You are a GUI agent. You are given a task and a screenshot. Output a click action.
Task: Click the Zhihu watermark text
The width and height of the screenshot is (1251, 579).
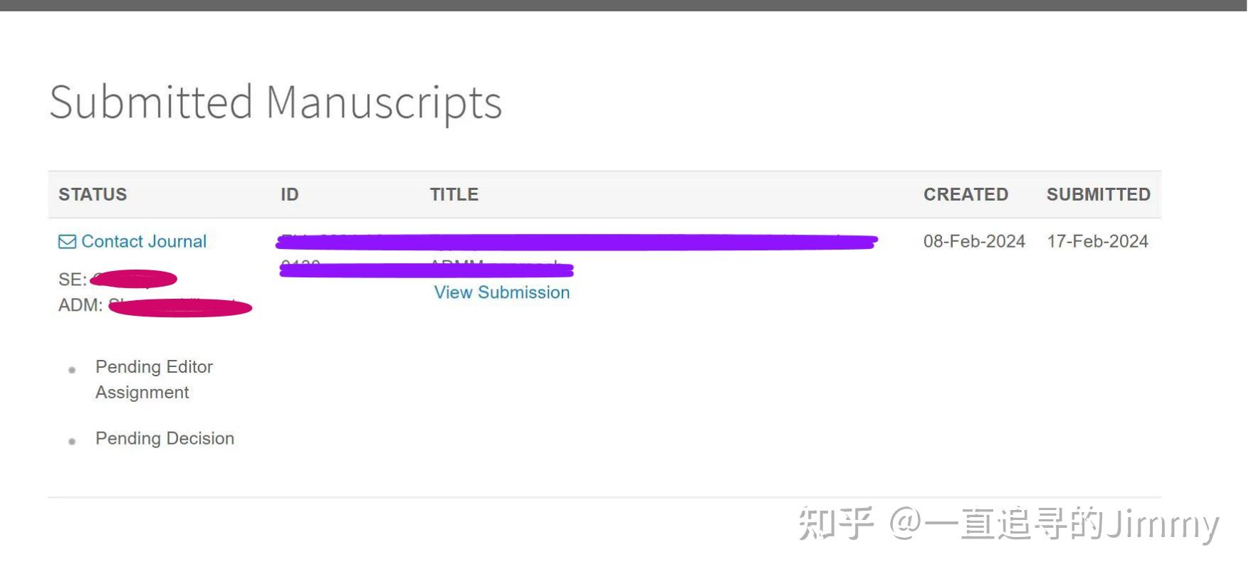1008,524
